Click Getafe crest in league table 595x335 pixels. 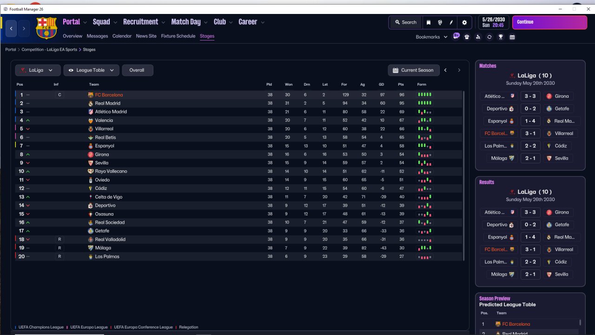pos(91,231)
